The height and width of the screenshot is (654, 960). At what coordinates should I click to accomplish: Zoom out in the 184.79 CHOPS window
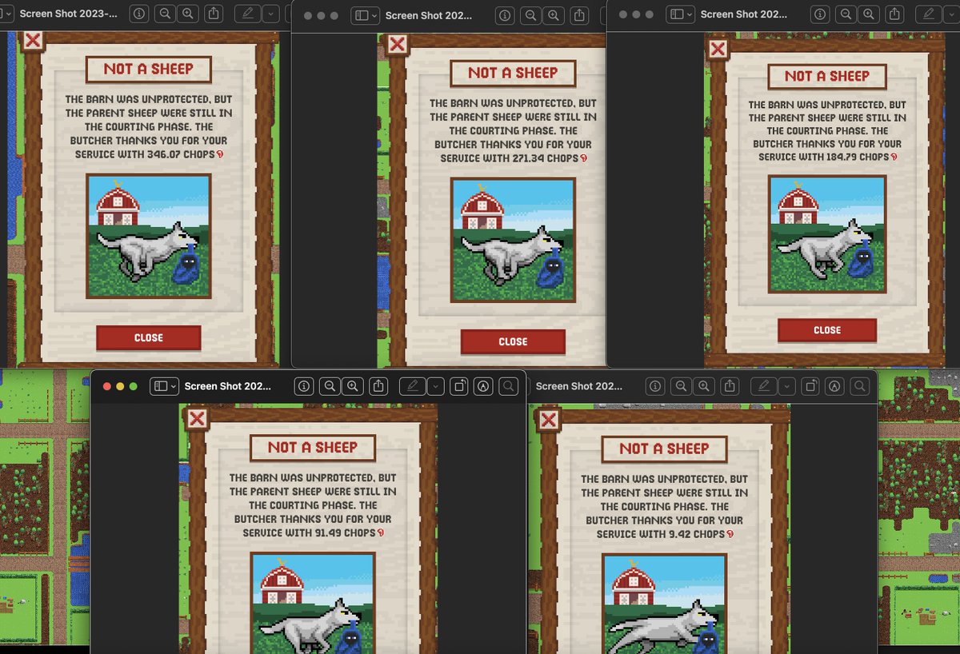(846, 14)
